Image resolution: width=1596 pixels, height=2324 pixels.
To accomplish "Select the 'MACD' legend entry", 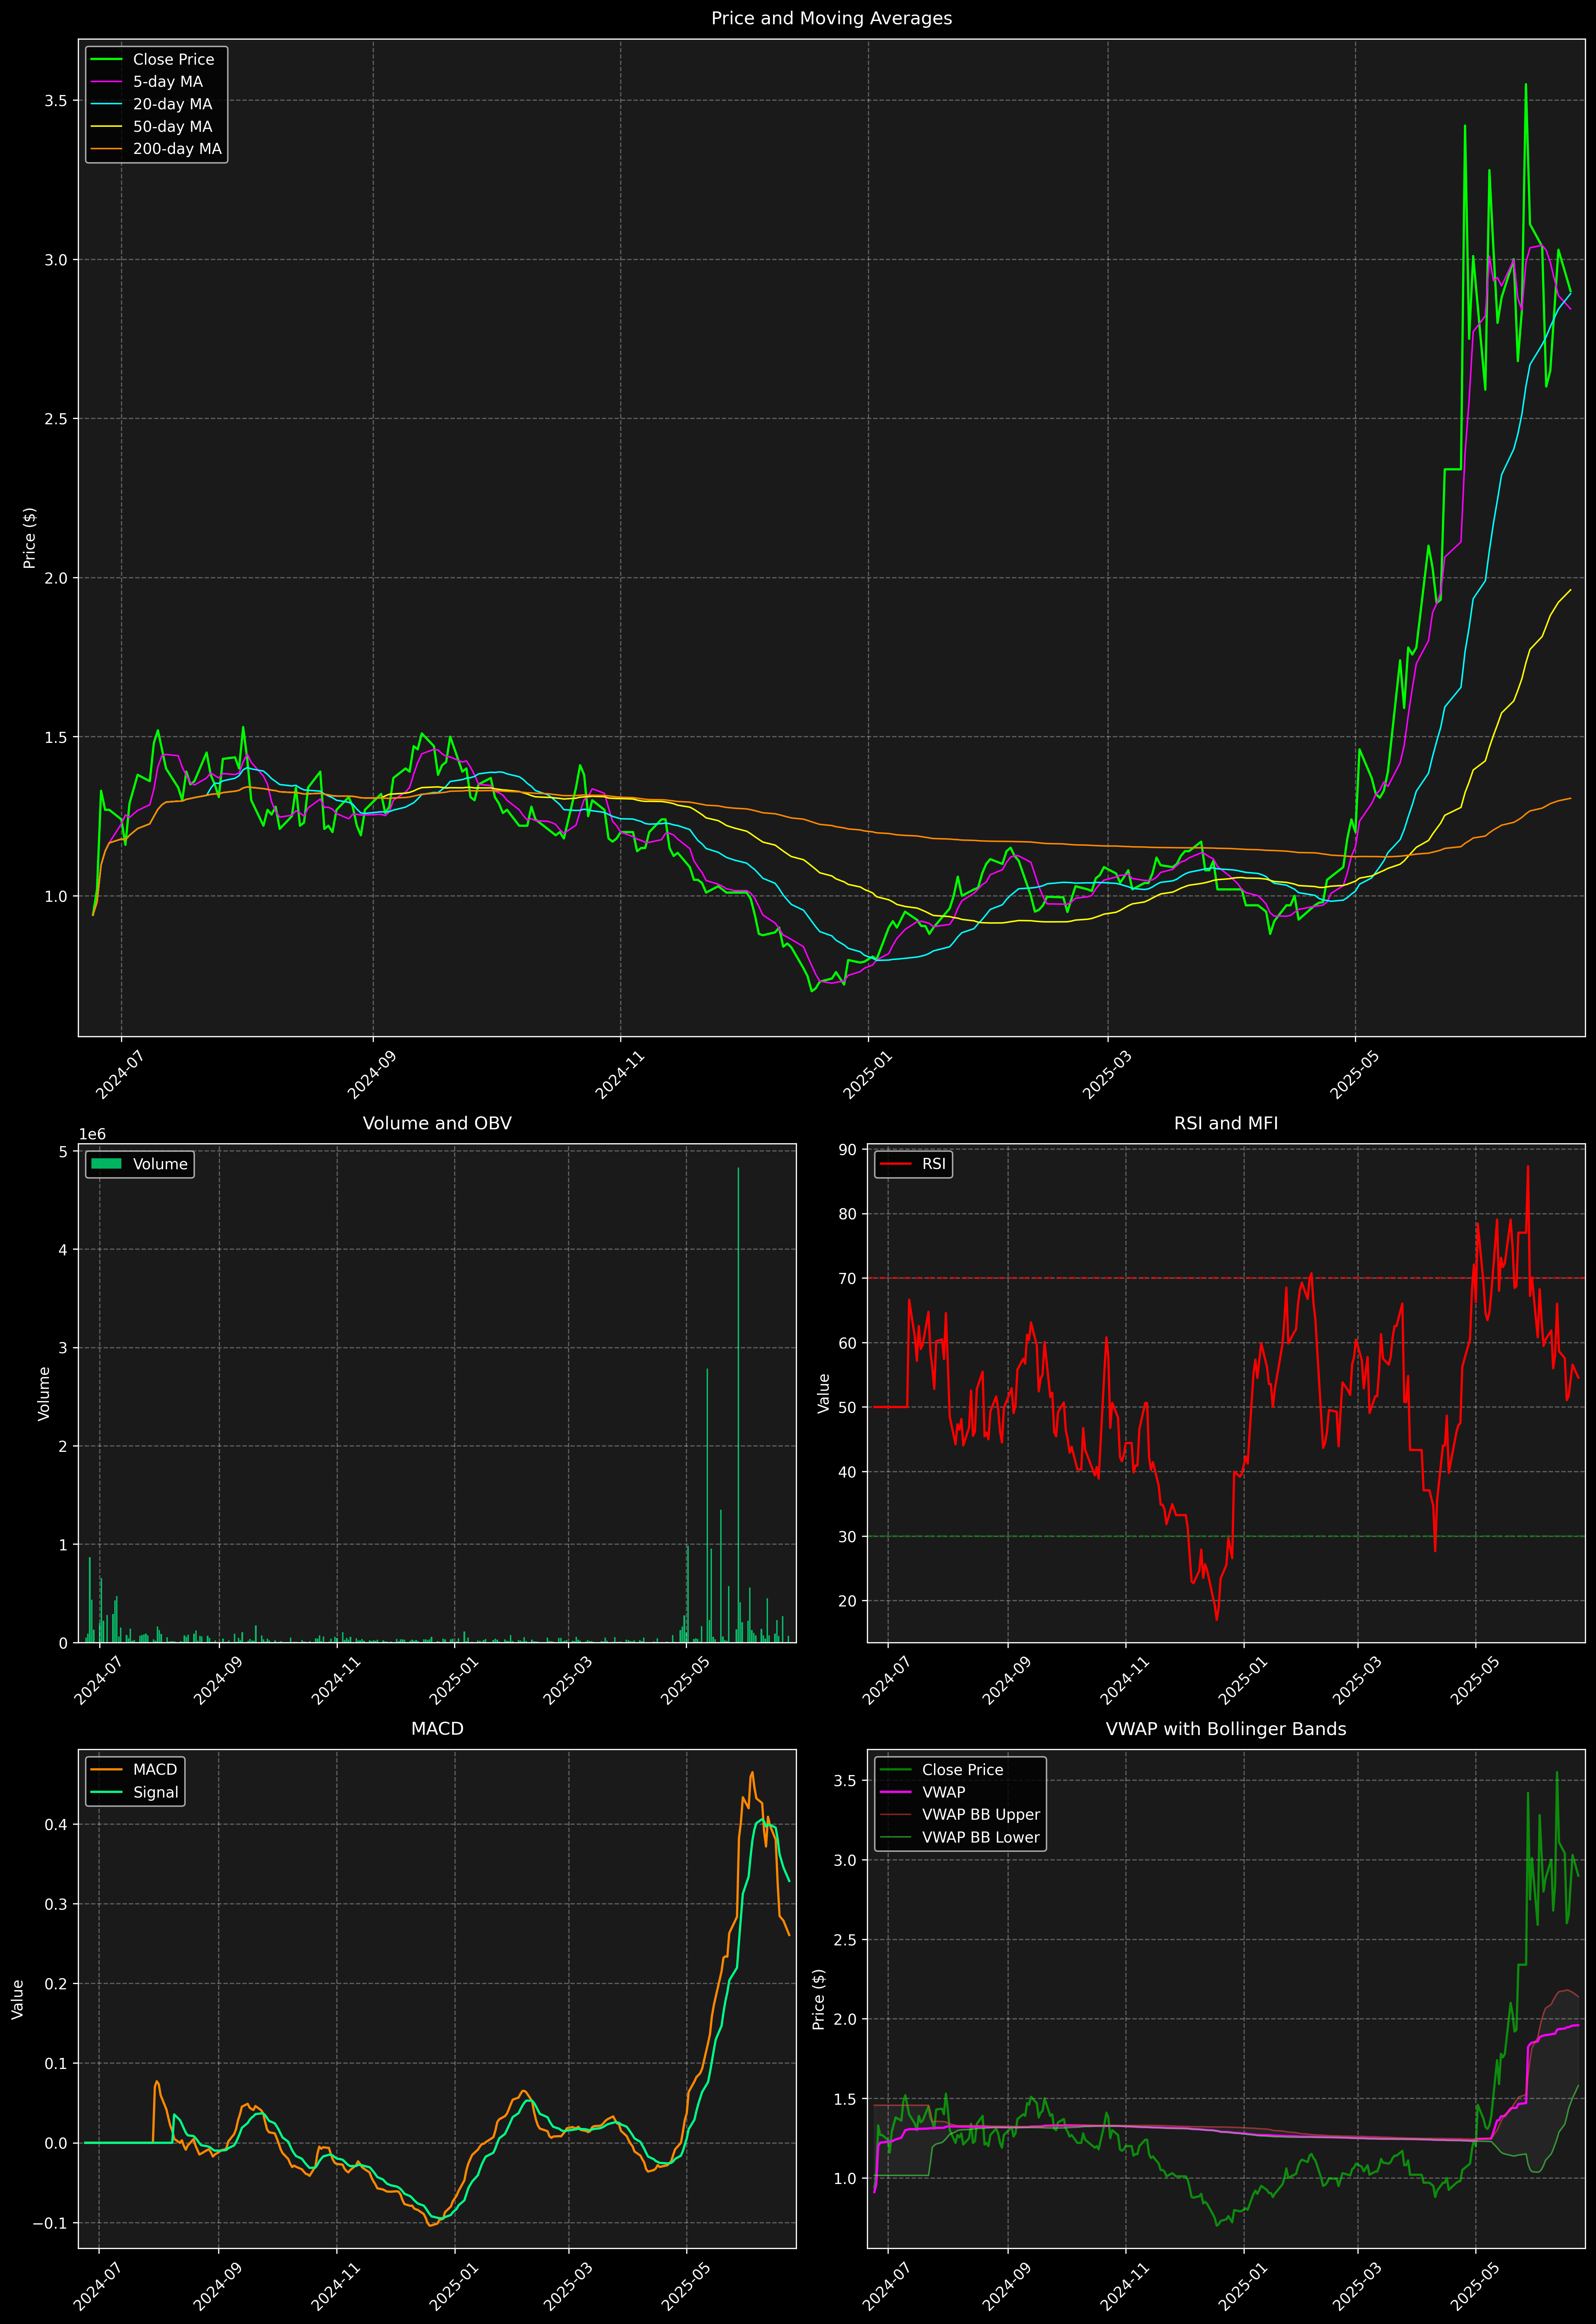I will point(134,1770).
